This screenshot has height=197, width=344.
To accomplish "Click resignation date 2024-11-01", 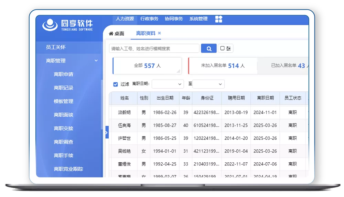I will pos(265,113).
